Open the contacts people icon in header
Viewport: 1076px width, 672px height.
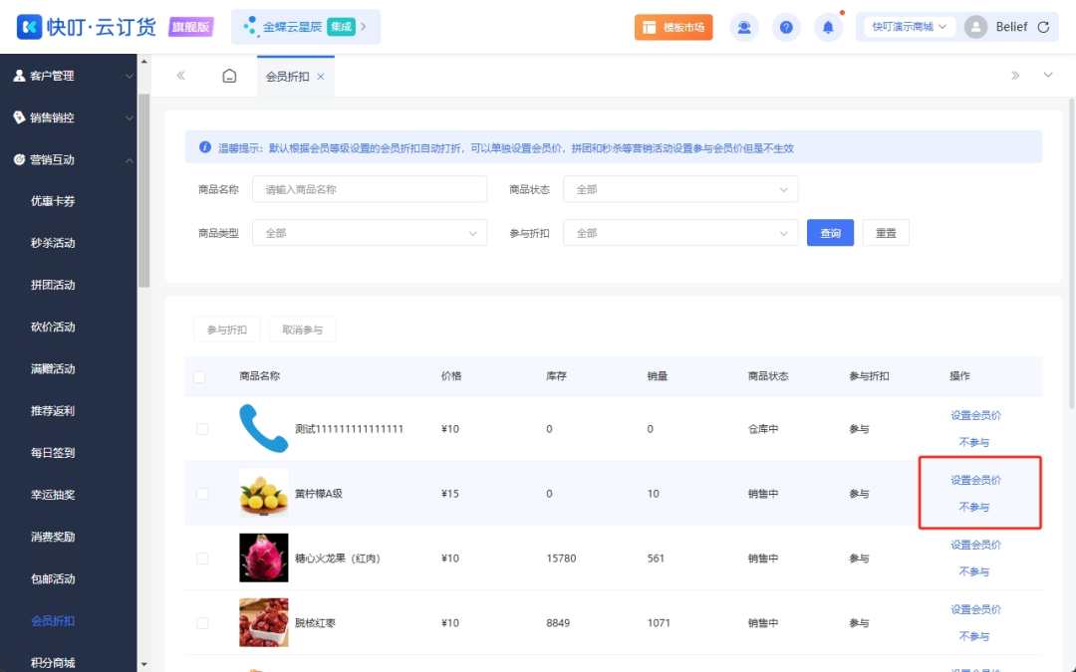pyautogui.click(x=744, y=27)
